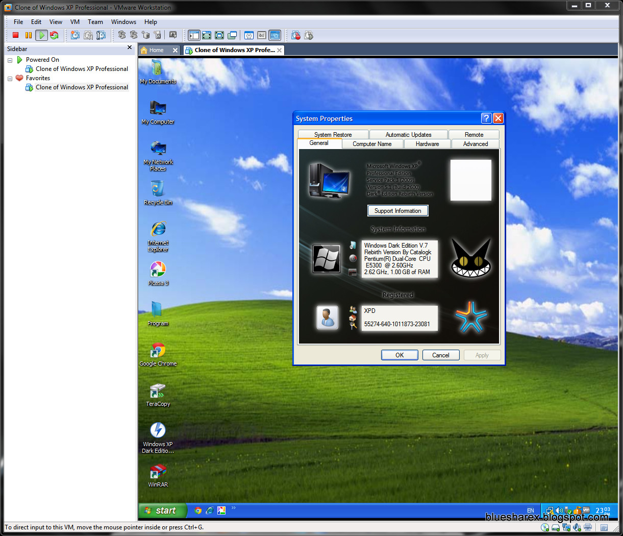Open the Windows menu
Viewport: 623px width, 536px height.
pyautogui.click(x=123, y=22)
